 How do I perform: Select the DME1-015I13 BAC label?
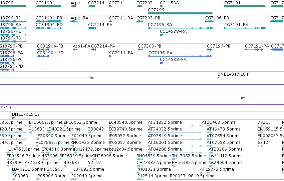point(26,114)
